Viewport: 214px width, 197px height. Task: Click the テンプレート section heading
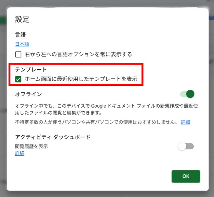[31, 70]
